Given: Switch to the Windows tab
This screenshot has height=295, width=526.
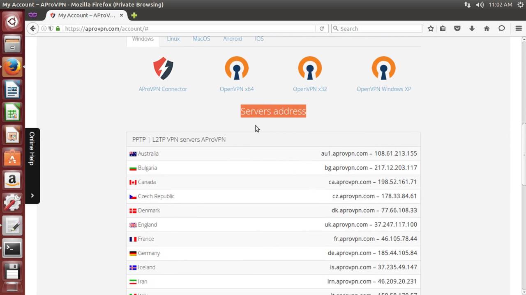Looking at the screenshot, I should click(143, 39).
